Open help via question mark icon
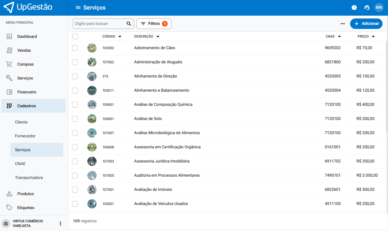 (x=354, y=8)
